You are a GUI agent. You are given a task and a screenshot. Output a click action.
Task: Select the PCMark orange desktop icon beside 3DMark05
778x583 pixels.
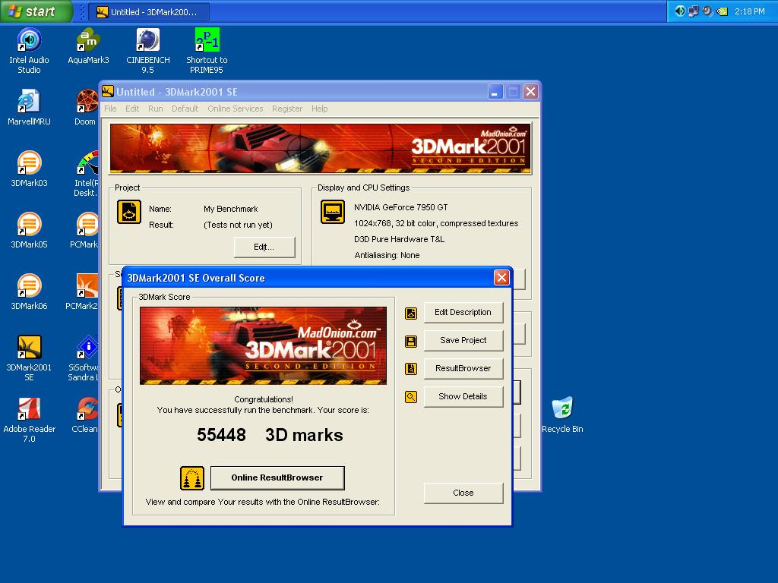[85, 230]
